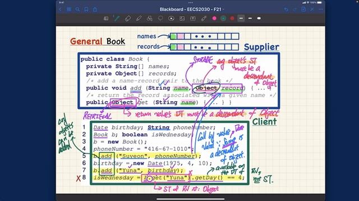Select the Pen tool
This screenshot has width=359, height=201.
point(117,18)
